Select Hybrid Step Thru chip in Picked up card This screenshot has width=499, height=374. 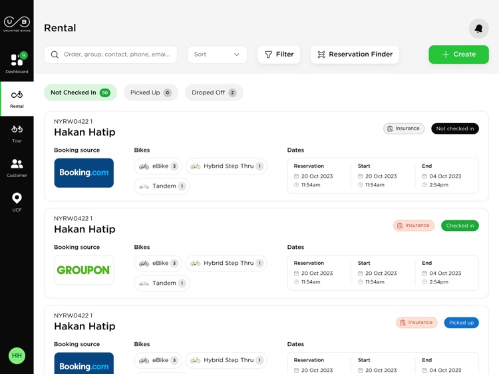point(226,360)
